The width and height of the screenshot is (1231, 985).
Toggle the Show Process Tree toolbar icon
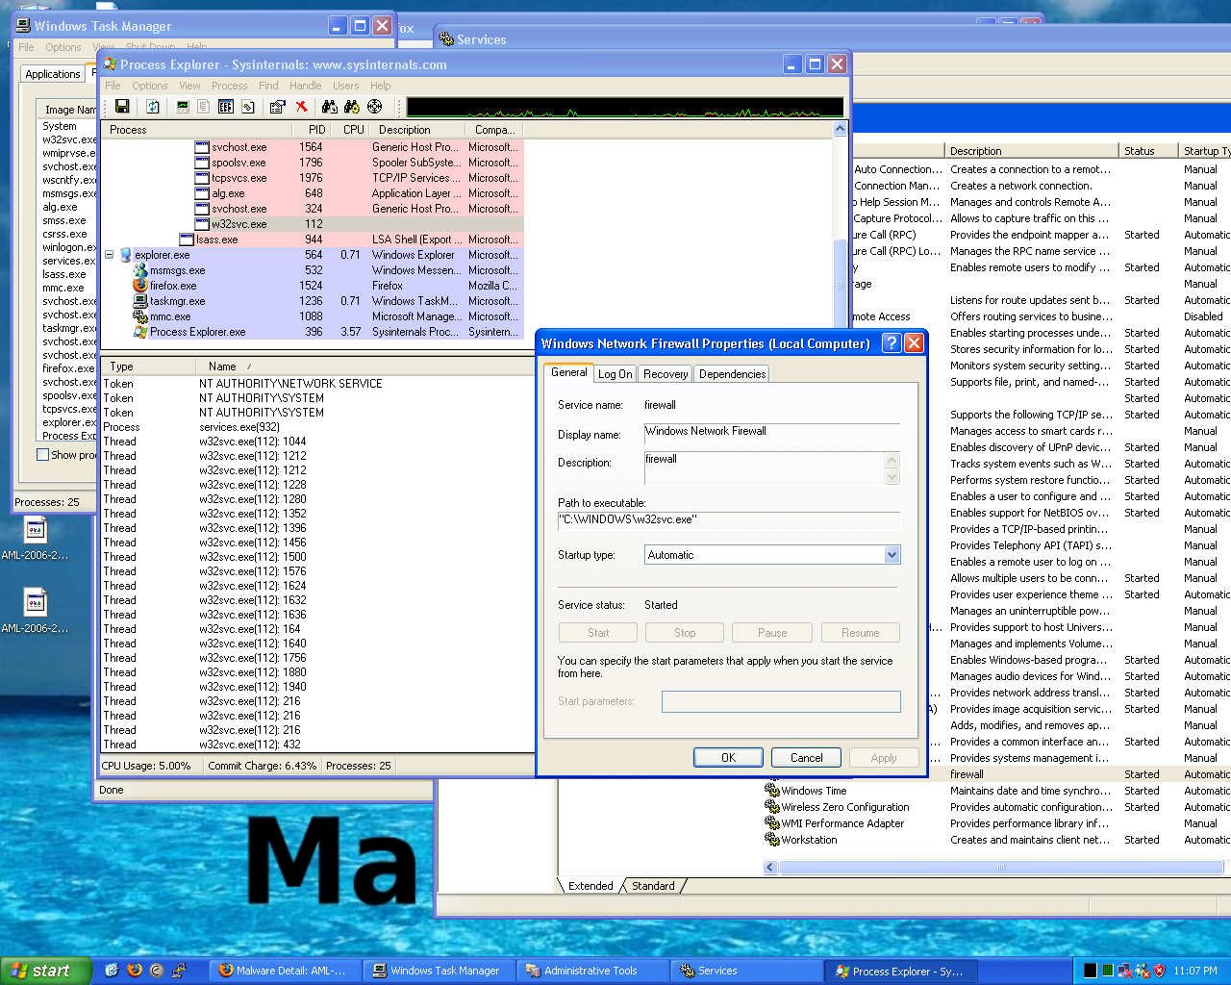(204, 107)
